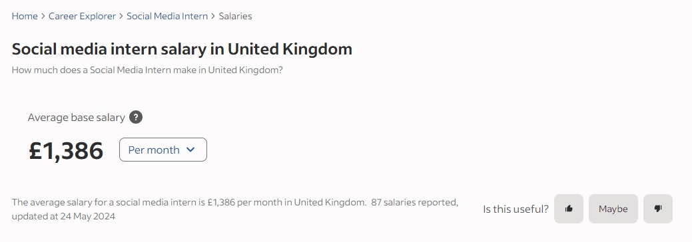Click the 'Is this useful?' prompt text
692x242 pixels.
(516, 209)
